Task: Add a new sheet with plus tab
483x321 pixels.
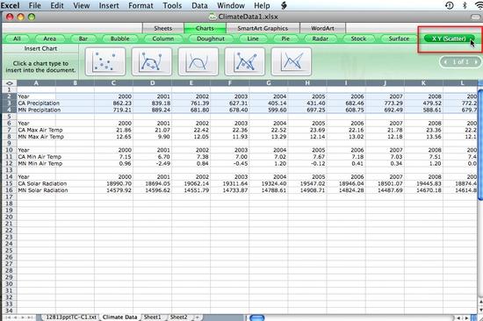Action: (197, 317)
